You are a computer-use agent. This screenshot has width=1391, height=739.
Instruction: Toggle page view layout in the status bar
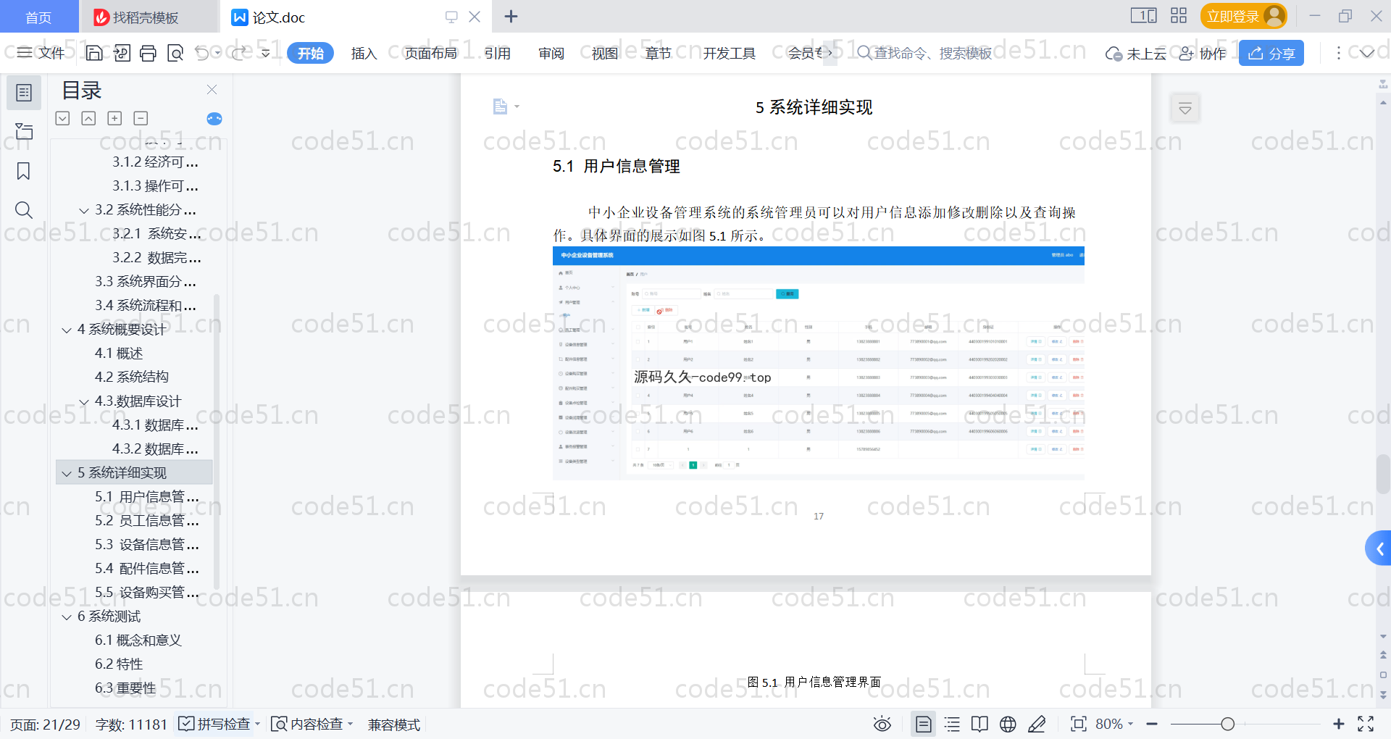924,724
